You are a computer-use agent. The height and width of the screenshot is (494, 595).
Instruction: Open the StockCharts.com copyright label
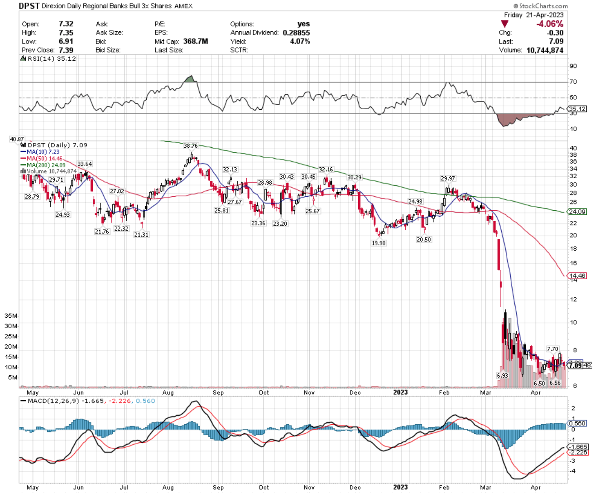tap(540, 6)
